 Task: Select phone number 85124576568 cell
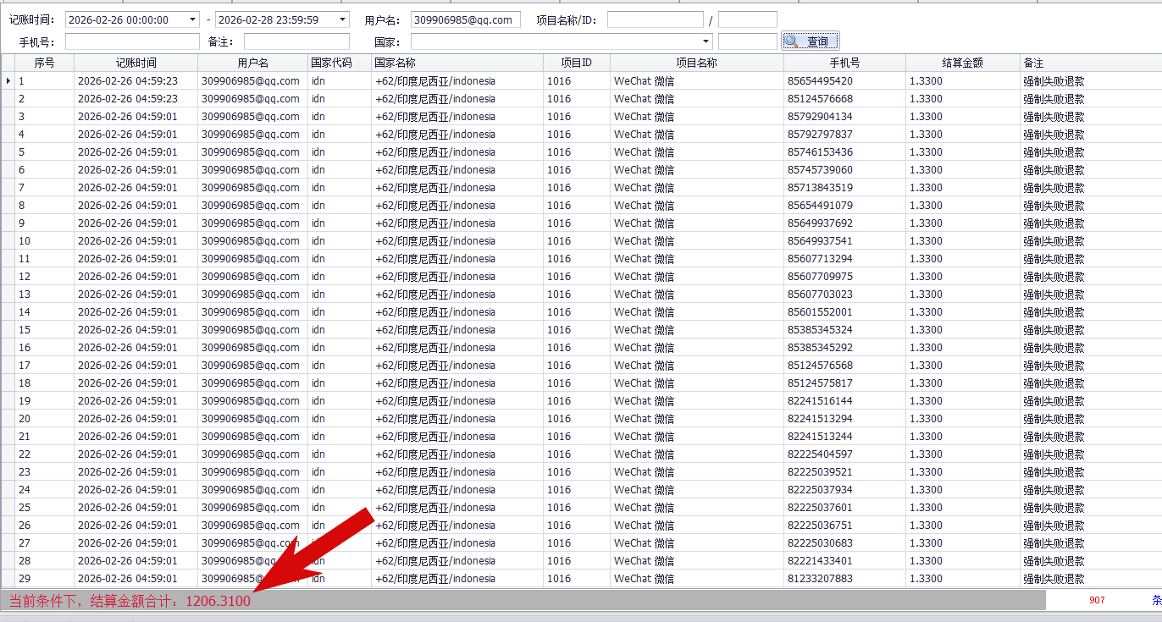pos(844,366)
